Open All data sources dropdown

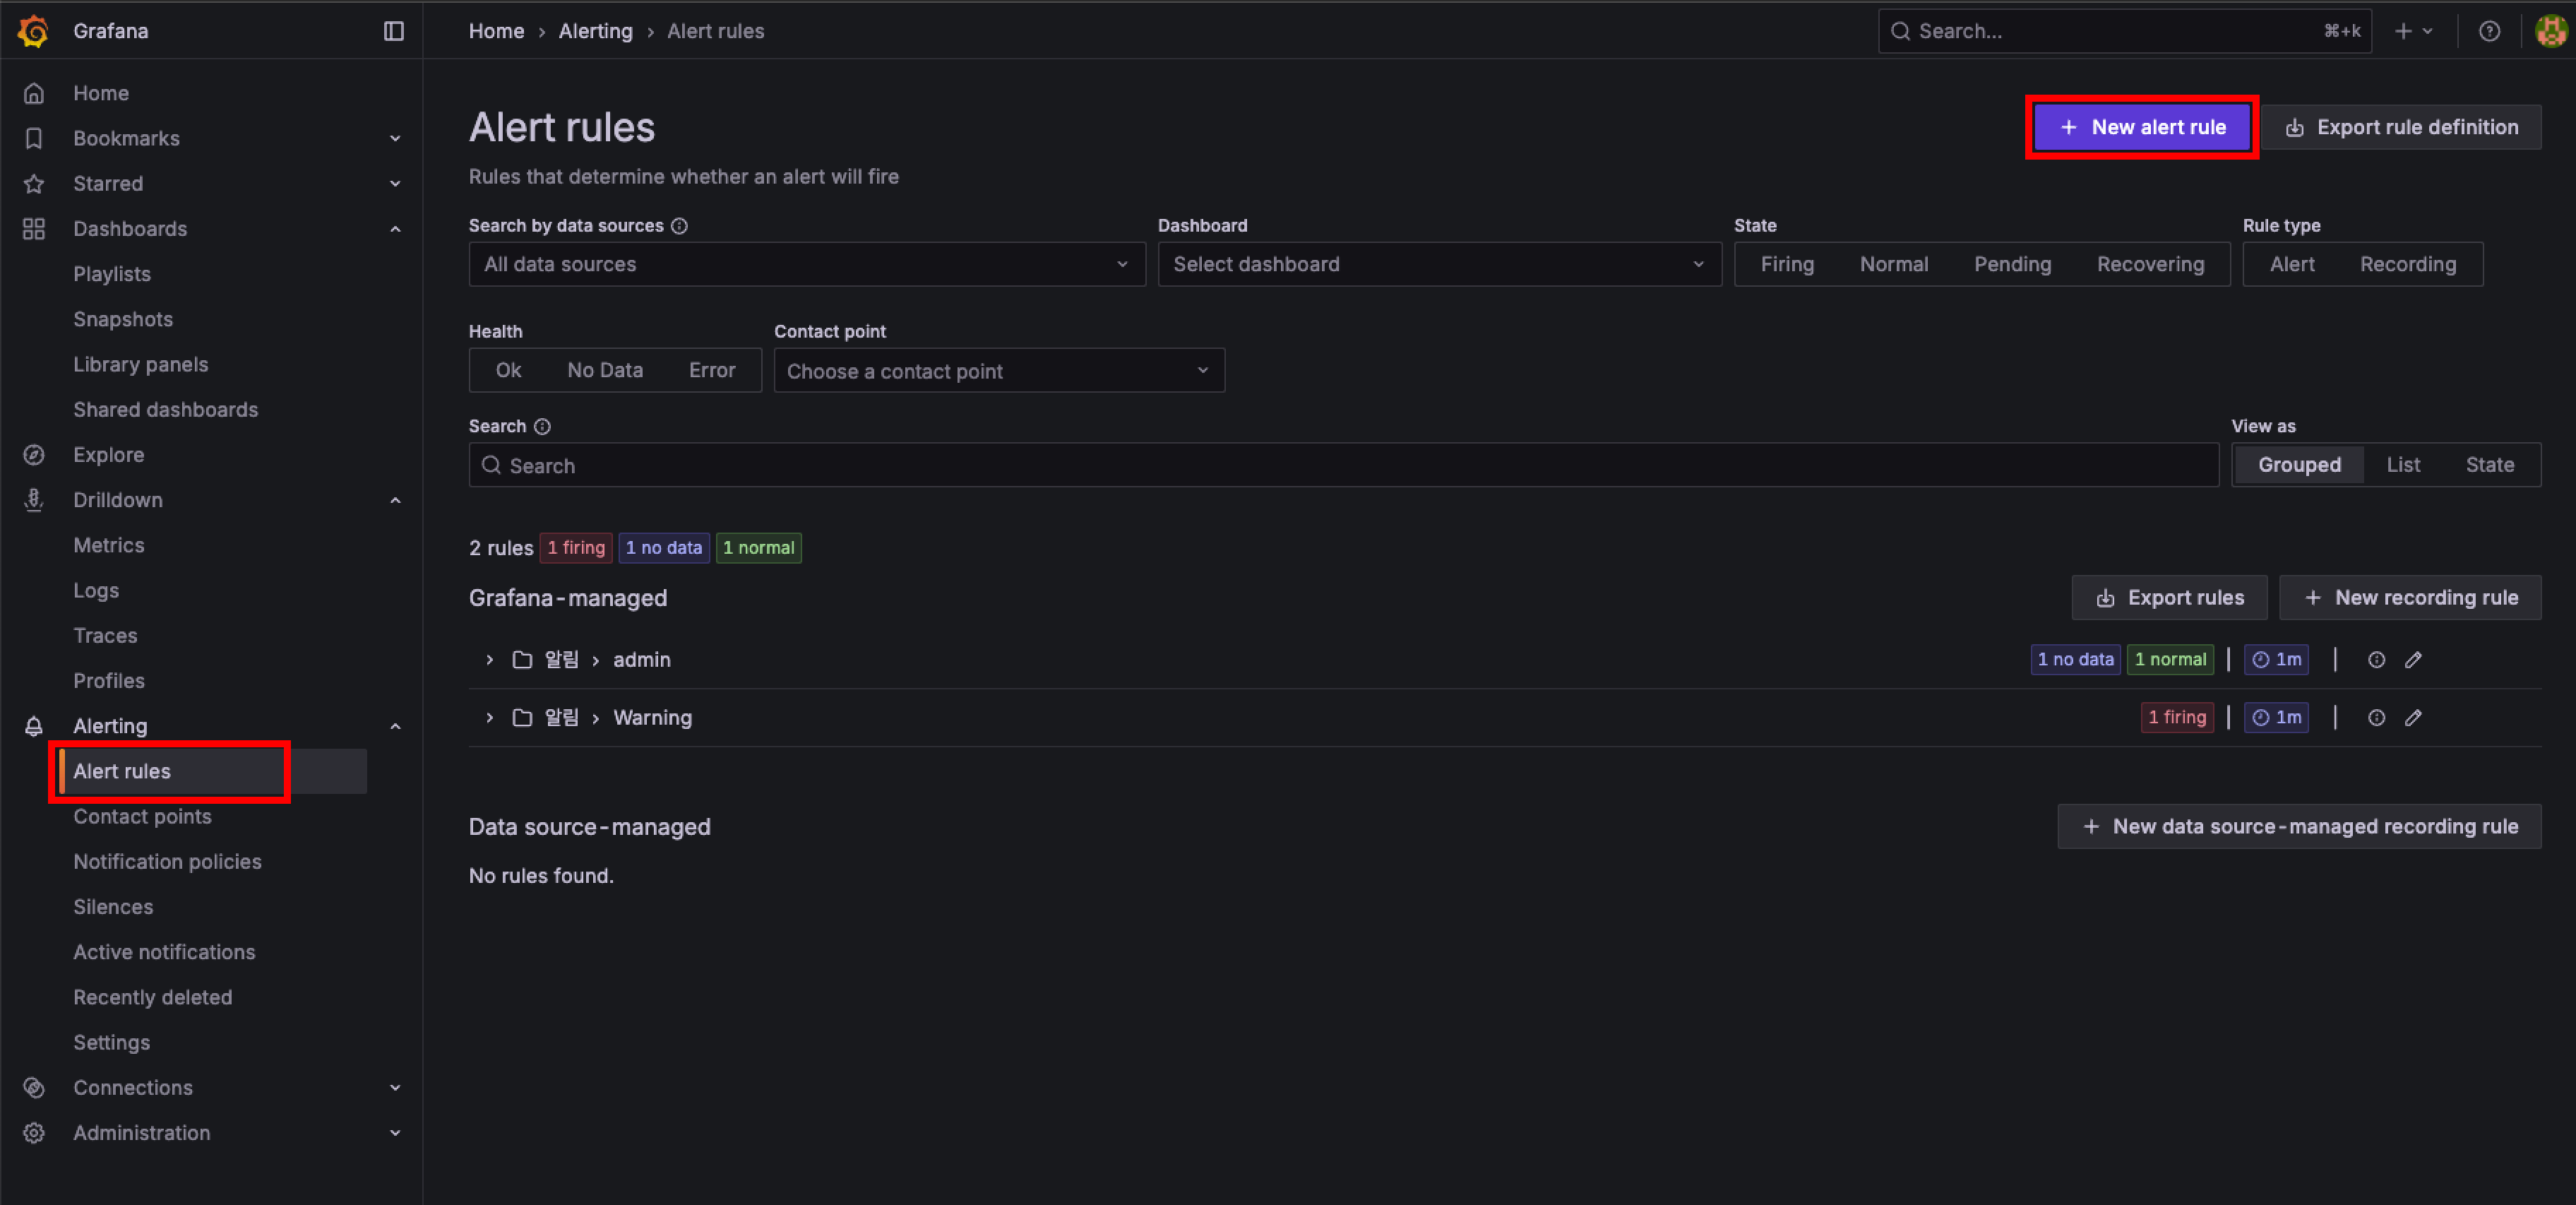pyautogui.click(x=806, y=265)
